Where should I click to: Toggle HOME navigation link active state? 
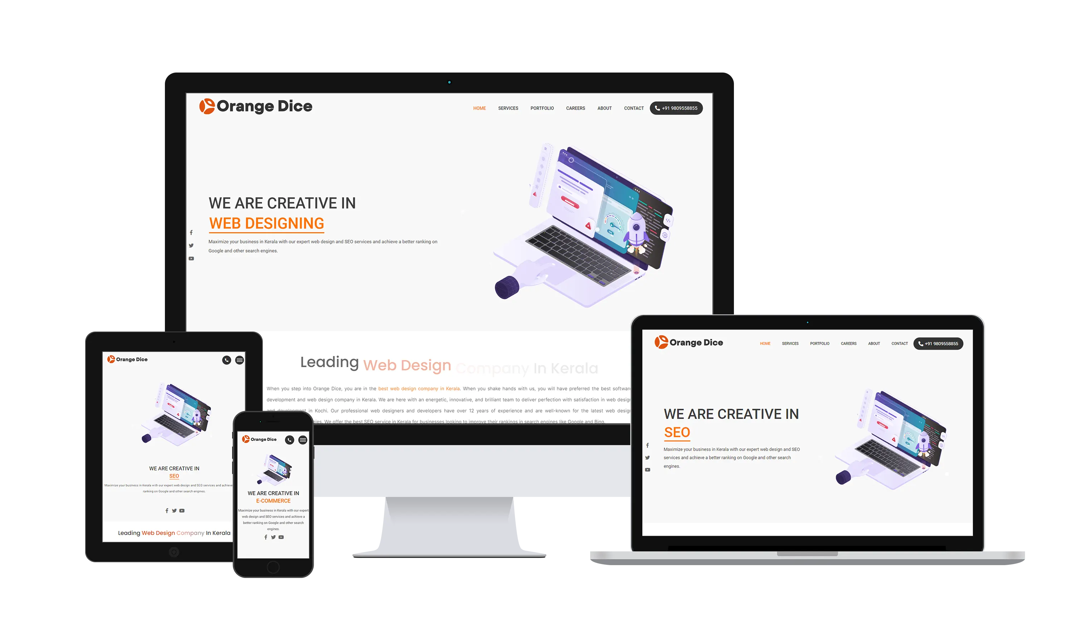pos(479,108)
